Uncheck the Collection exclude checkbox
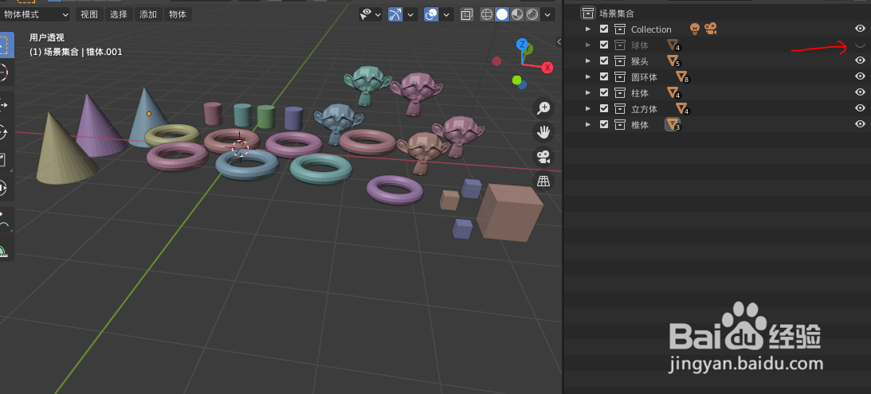 click(604, 29)
